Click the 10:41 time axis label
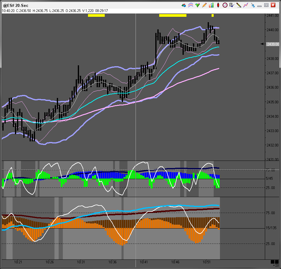 (144, 262)
